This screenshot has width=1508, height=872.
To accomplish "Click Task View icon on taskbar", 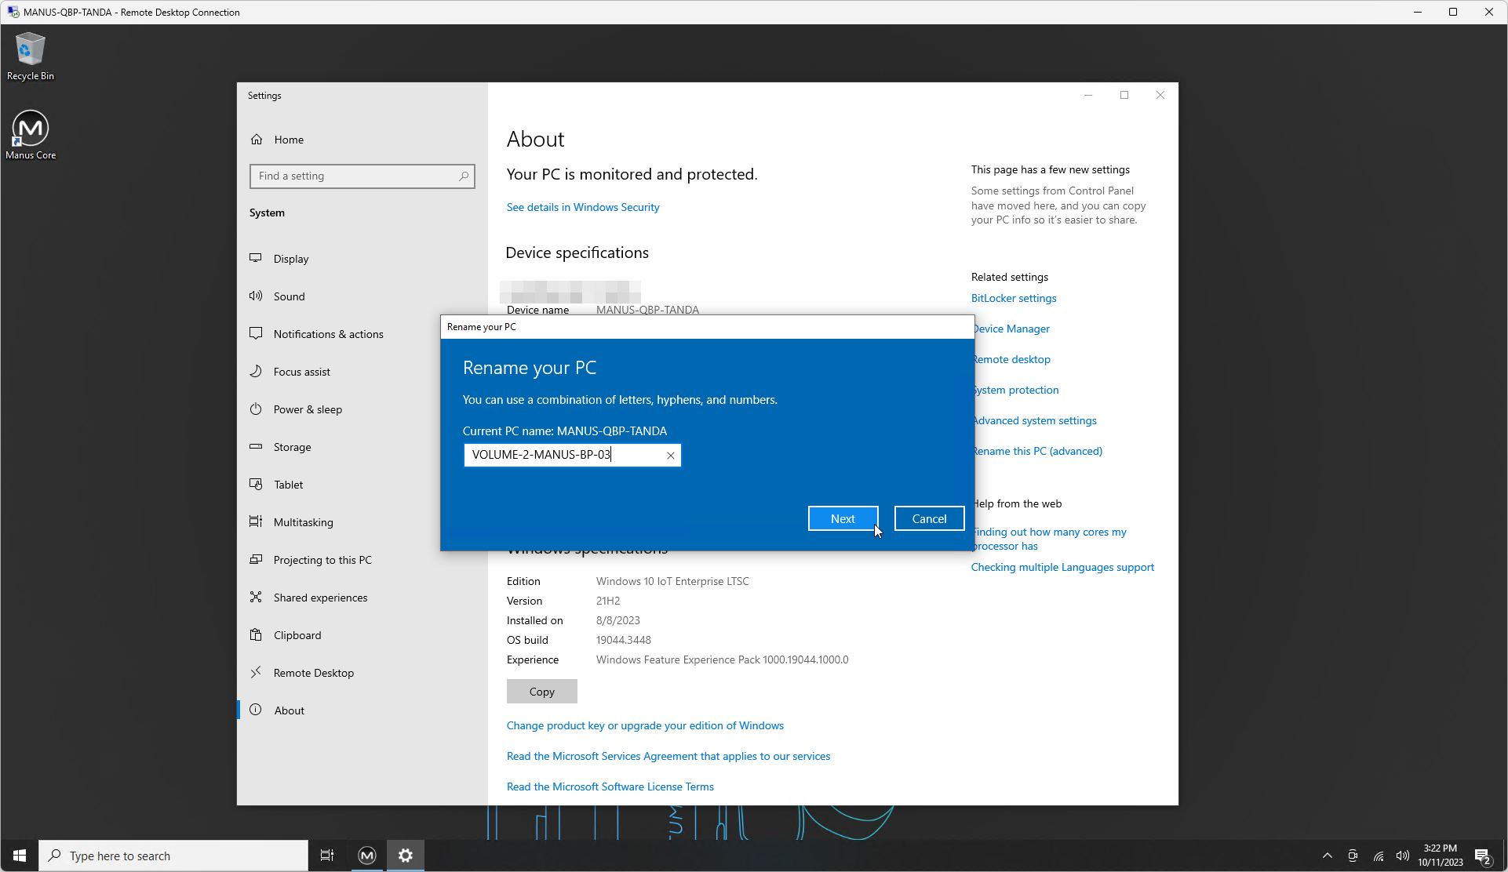I will pos(327,856).
